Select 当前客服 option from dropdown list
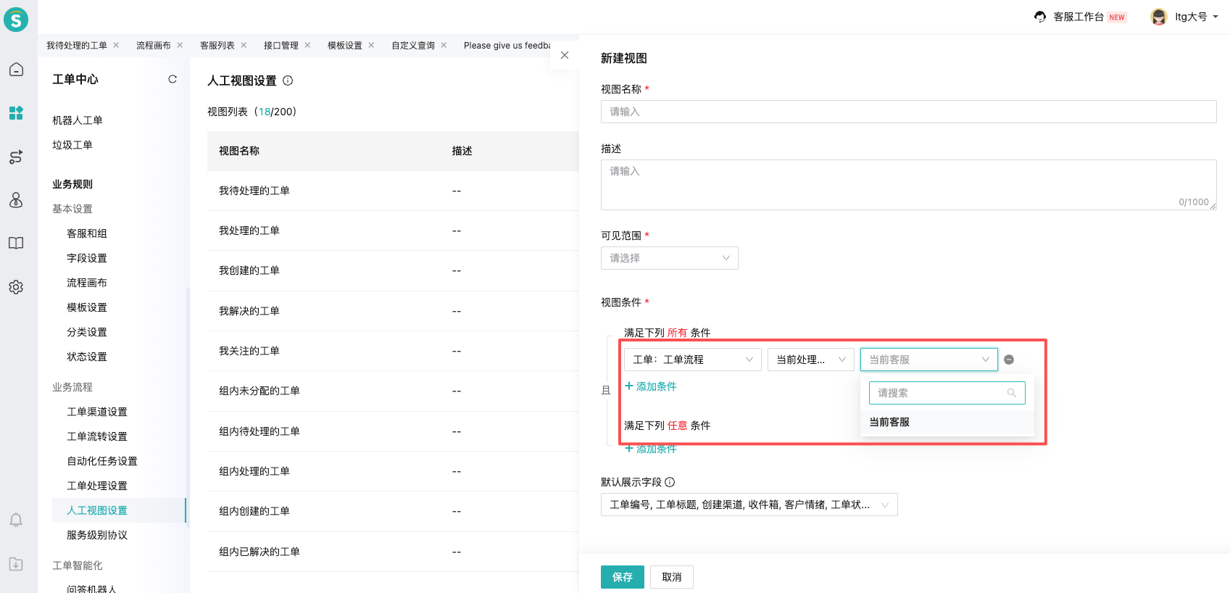1230x593 pixels. [x=889, y=422]
